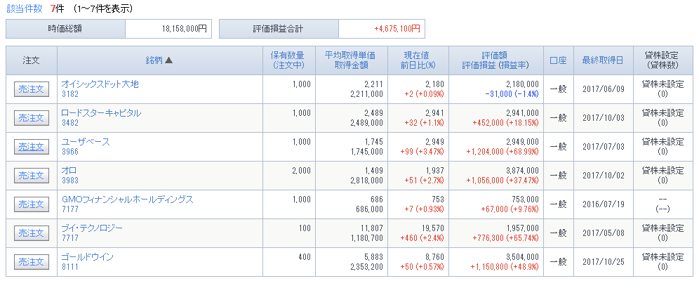
Task: Click 売注文 button for ユーザベース
Action: 31,147
